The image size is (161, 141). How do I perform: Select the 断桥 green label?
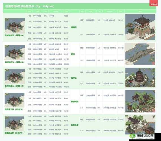click(x=73, y=54)
